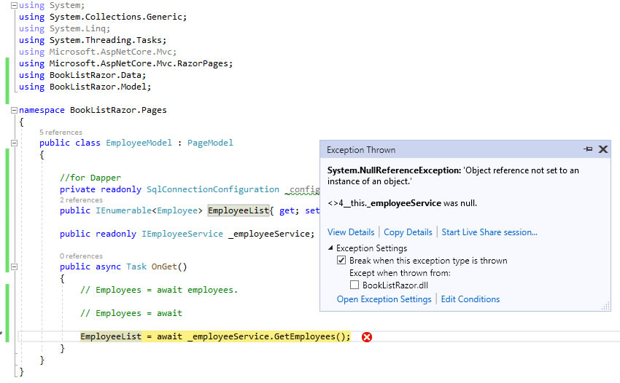Click the '0 references' code lens
Image resolution: width=620 pixels, height=383 pixels.
coord(81,256)
